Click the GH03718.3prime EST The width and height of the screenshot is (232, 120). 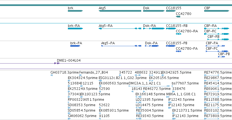coord(52,75)
